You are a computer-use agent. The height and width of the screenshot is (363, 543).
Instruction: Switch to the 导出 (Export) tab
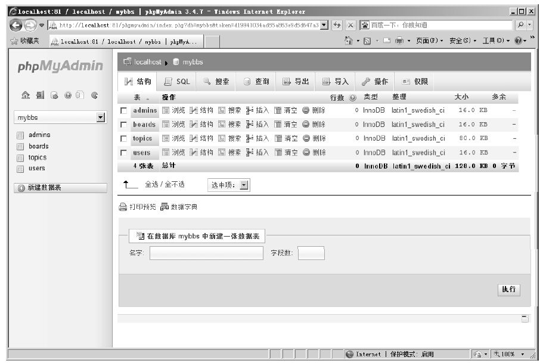pos(296,82)
